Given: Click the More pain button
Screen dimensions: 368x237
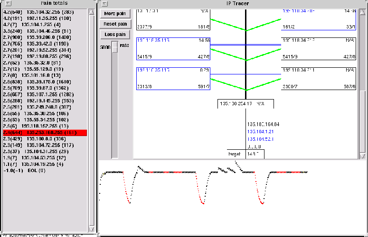Looking at the screenshot, I should tap(115, 13).
